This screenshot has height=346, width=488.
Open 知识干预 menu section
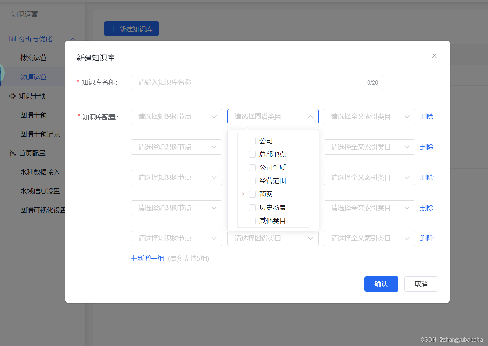coord(32,96)
